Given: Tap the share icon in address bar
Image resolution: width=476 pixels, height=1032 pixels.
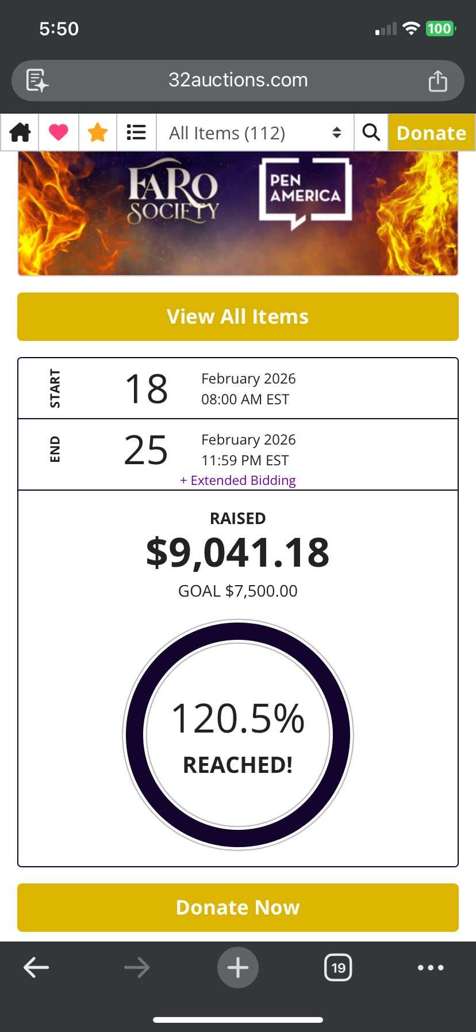Looking at the screenshot, I should point(437,81).
